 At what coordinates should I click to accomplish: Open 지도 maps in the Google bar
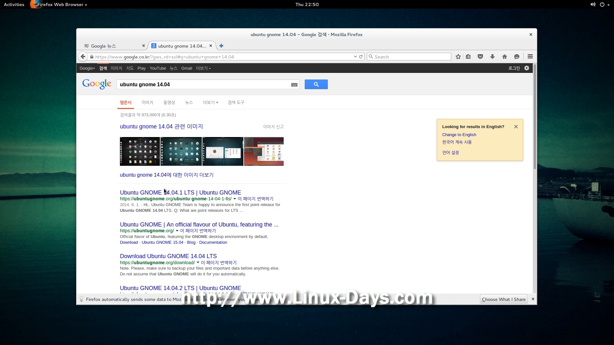tap(130, 68)
